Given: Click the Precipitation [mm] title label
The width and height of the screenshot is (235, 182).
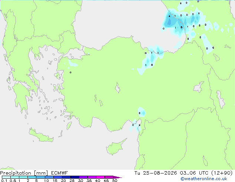Looking at the screenshot, I should pyautogui.click(x=24, y=173).
